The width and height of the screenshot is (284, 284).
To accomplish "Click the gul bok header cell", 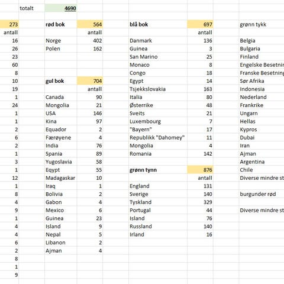I will [61, 81].
